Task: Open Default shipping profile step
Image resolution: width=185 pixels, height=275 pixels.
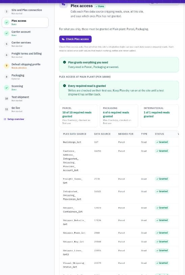Action: click(25, 66)
